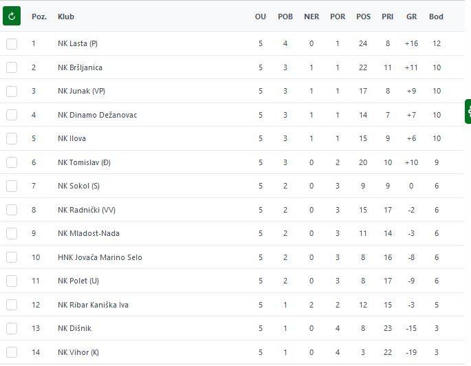Tick the NK Vihor (K) row checkbox

click(12, 353)
